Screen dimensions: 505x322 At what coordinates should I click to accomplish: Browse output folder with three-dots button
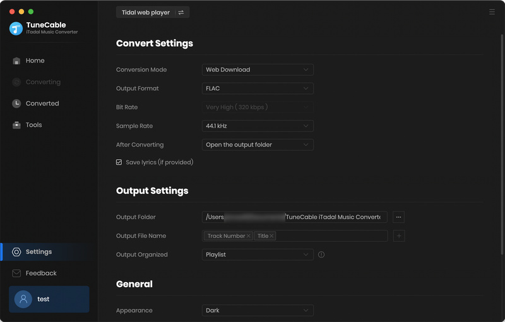click(x=398, y=217)
